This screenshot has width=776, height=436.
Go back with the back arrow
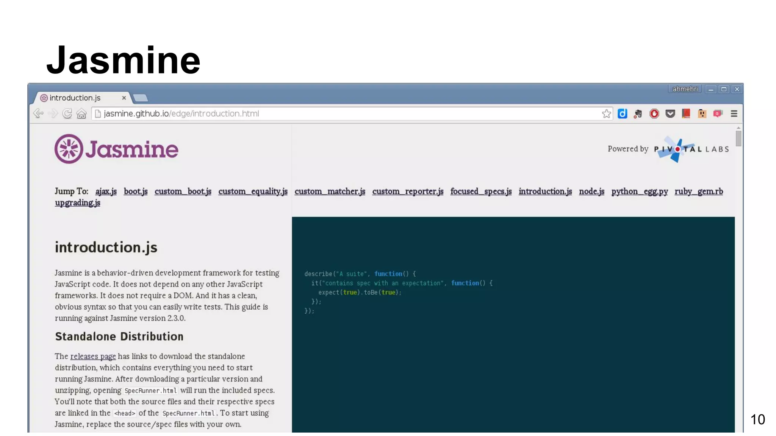[38, 113]
